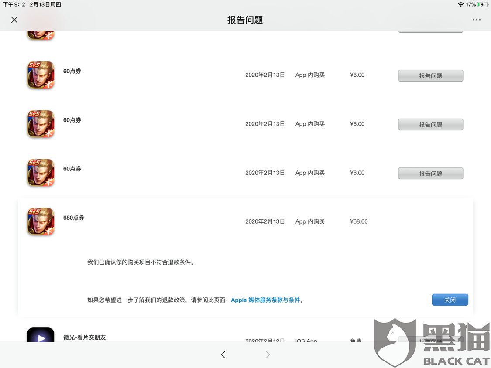This screenshot has width=491, height=368.
Task: Click 报告问题 button in the middle fully visible 60点券 row
Action: pos(430,125)
